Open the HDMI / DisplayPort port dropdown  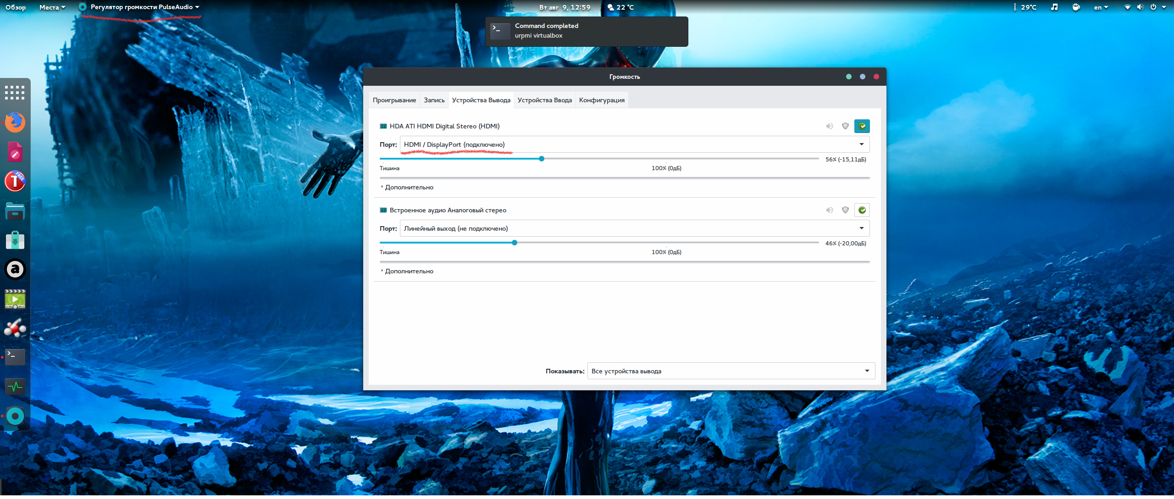(x=634, y=144)
